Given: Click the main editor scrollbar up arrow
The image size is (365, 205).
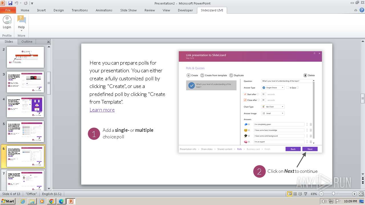Looking at the screenshot, I should coord(363,42).
